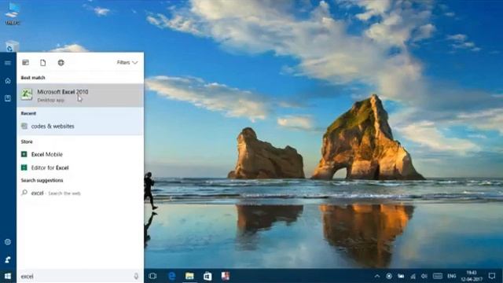Filter search results by Documents icon
The image size is (503, 283).
(x=43, y=63)
